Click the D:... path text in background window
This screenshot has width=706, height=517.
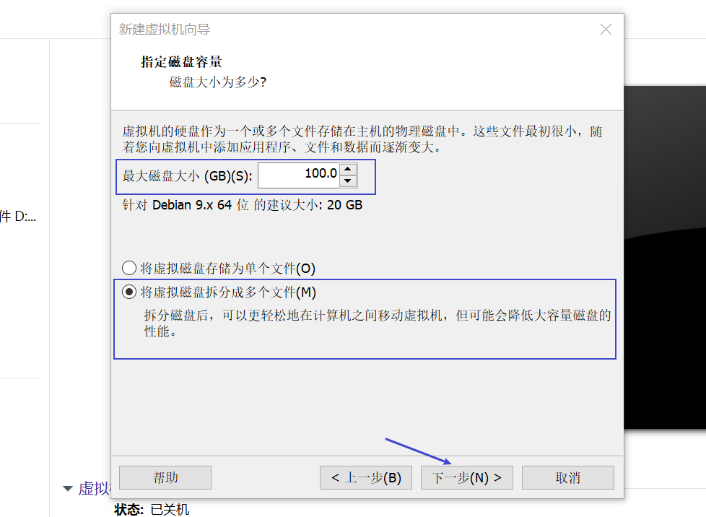tap(18, 217)
